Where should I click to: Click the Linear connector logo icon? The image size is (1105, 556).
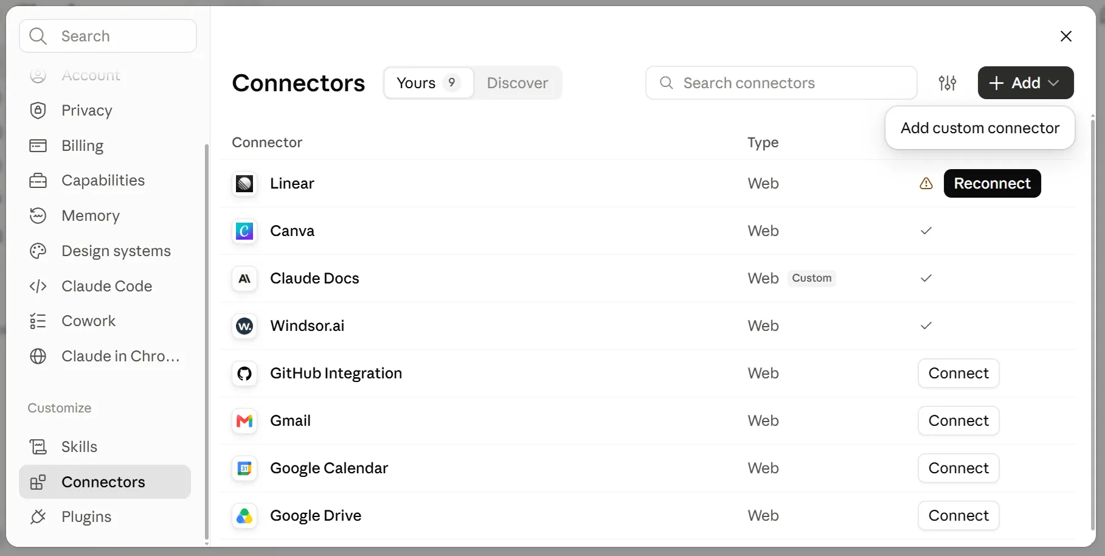244,184
